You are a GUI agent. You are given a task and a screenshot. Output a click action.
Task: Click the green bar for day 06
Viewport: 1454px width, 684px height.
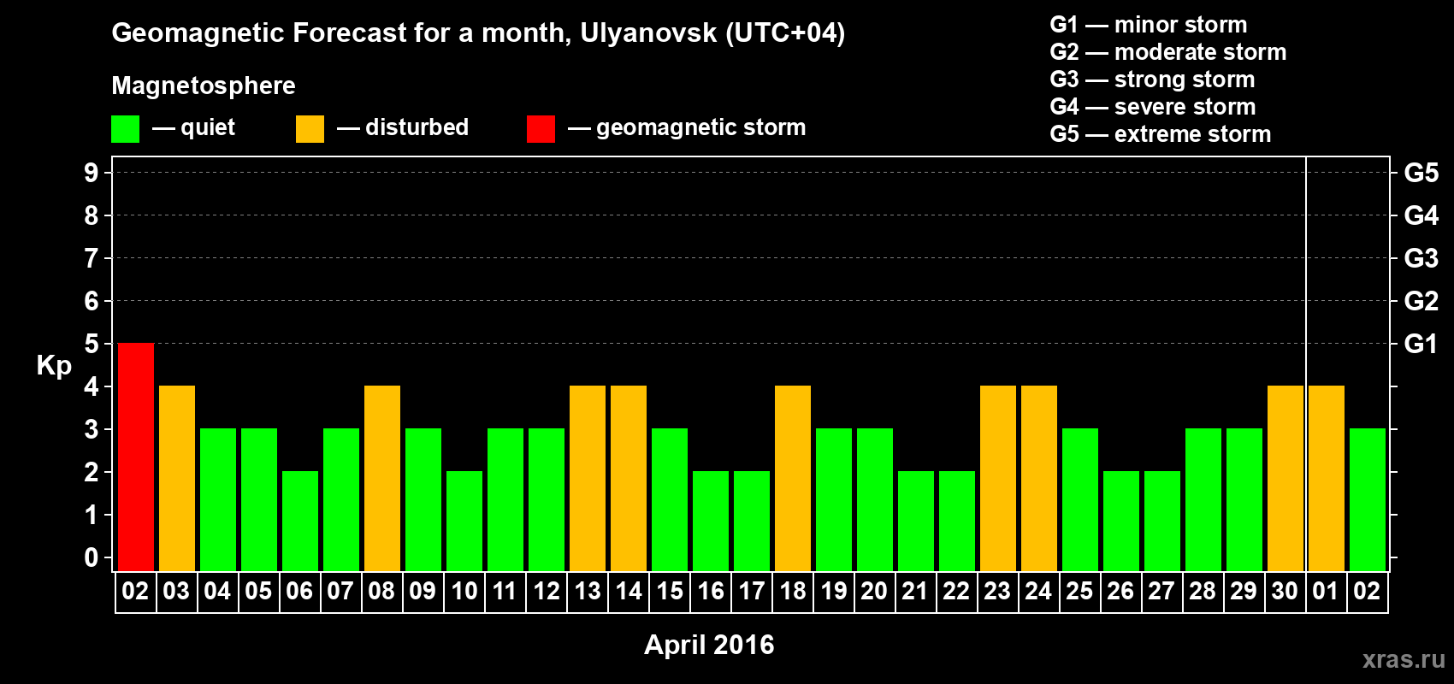[300, 522]
